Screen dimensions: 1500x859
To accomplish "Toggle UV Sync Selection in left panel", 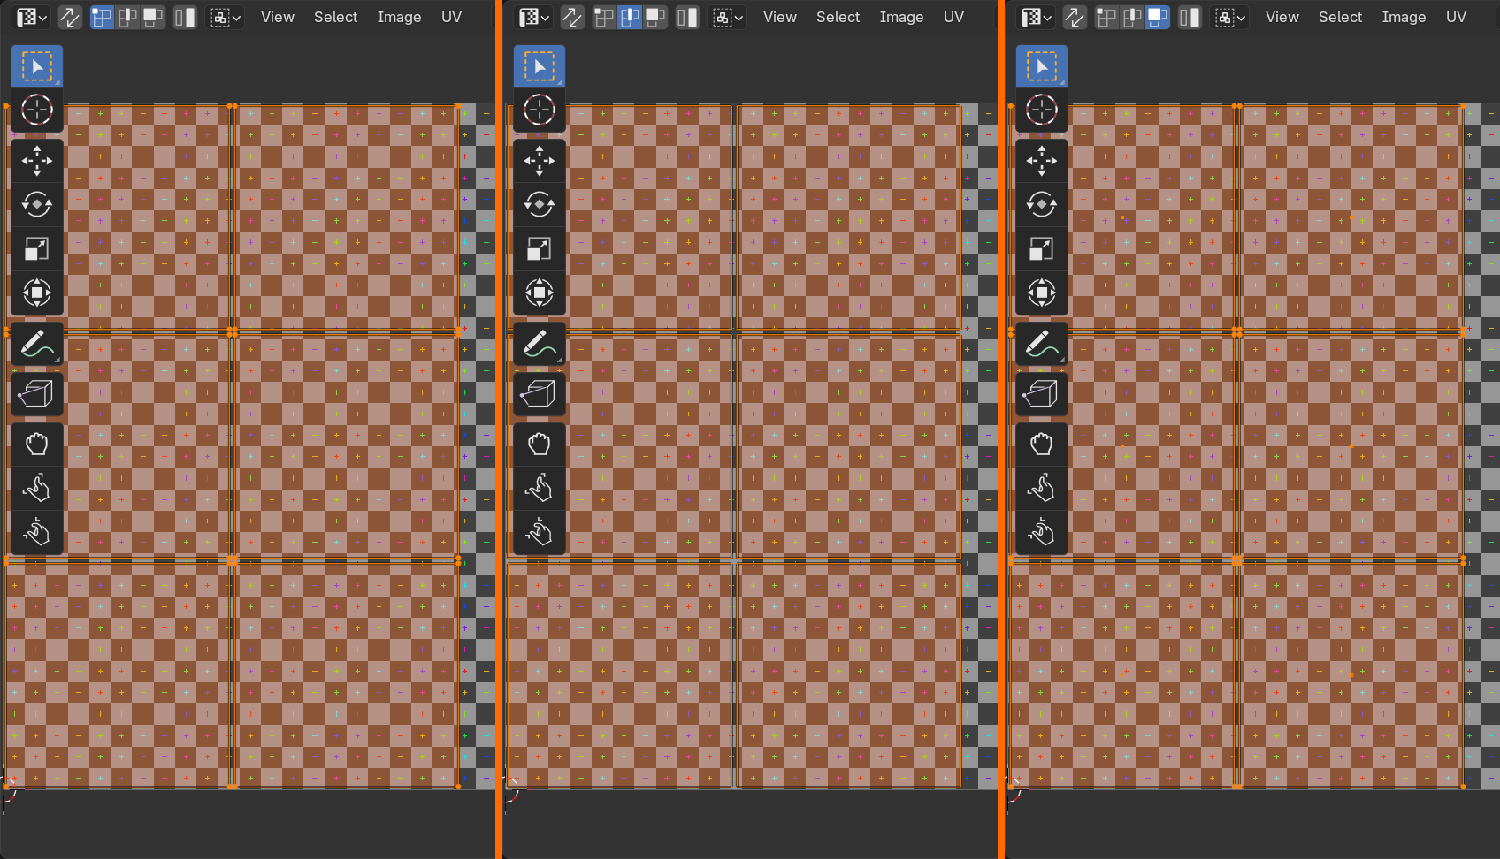I will (x=70, y=17).
